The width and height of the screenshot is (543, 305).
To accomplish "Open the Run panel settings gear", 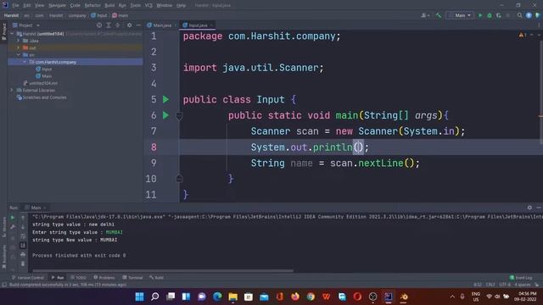I will coord(529,208).
